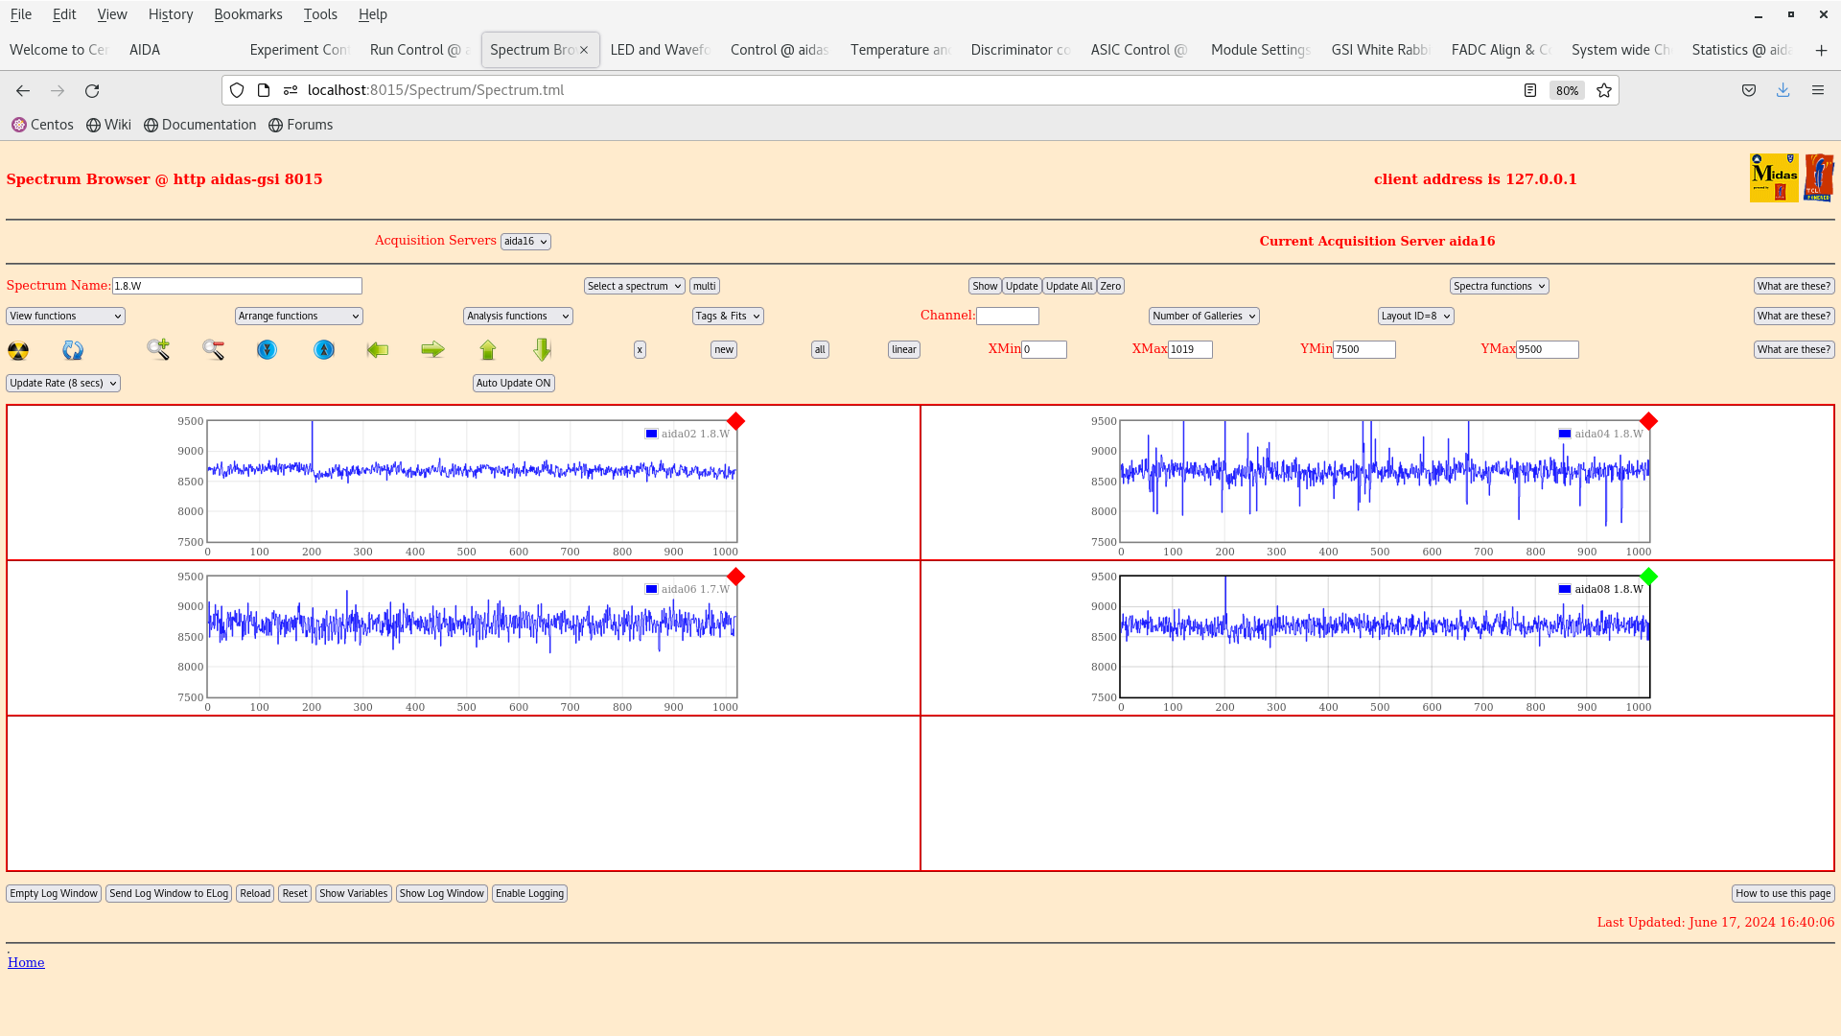Viewport: 1841px width, 1036px height.
Task: Follow the Home link
Action: pos(26,962)
